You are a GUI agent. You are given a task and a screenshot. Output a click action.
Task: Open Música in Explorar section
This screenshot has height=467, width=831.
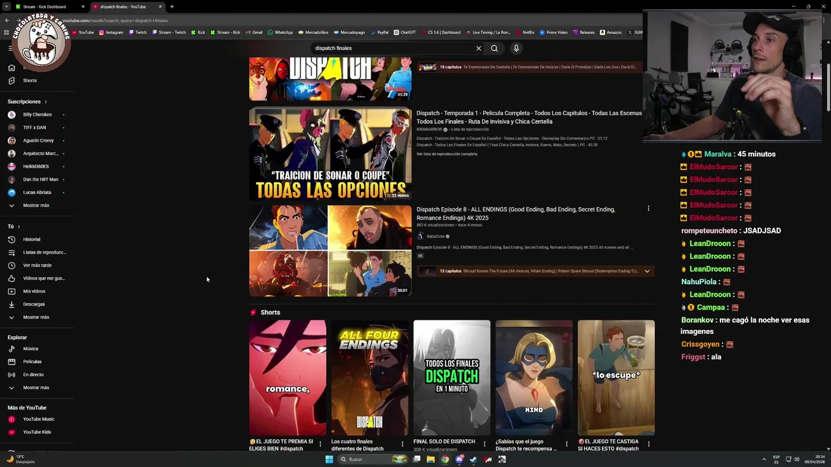[23, 349]
